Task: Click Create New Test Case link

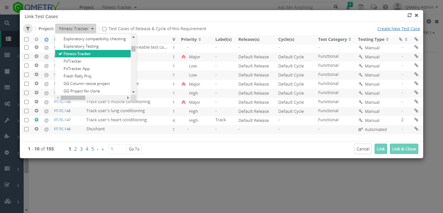Action: [x=399, y=29]
